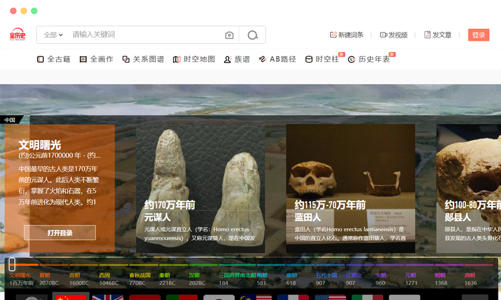Select 唐朝 618 on the timeline
The width and height of the screenshot is (501, 300).
(x=291, y=279)
